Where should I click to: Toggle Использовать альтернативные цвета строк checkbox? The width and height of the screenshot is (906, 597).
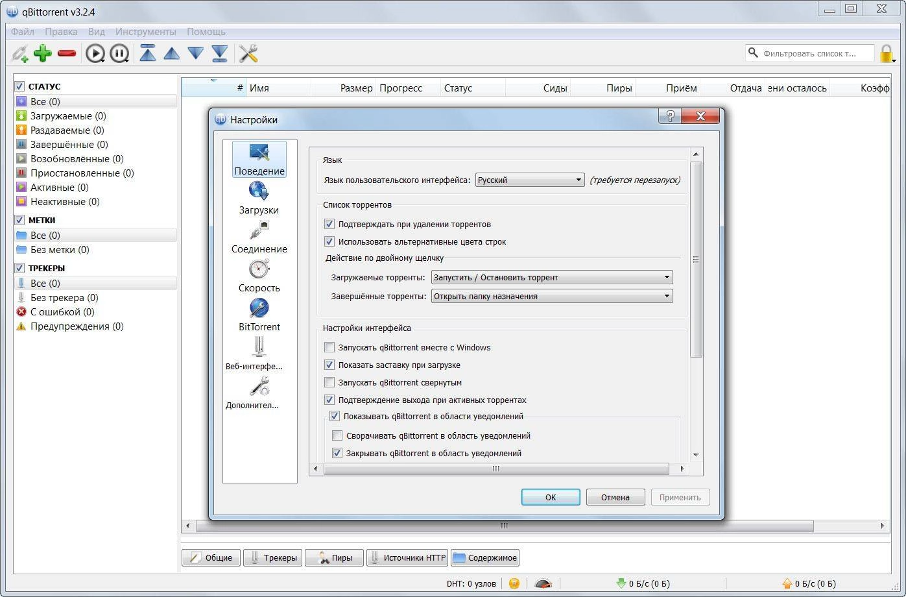pos(329,242)
